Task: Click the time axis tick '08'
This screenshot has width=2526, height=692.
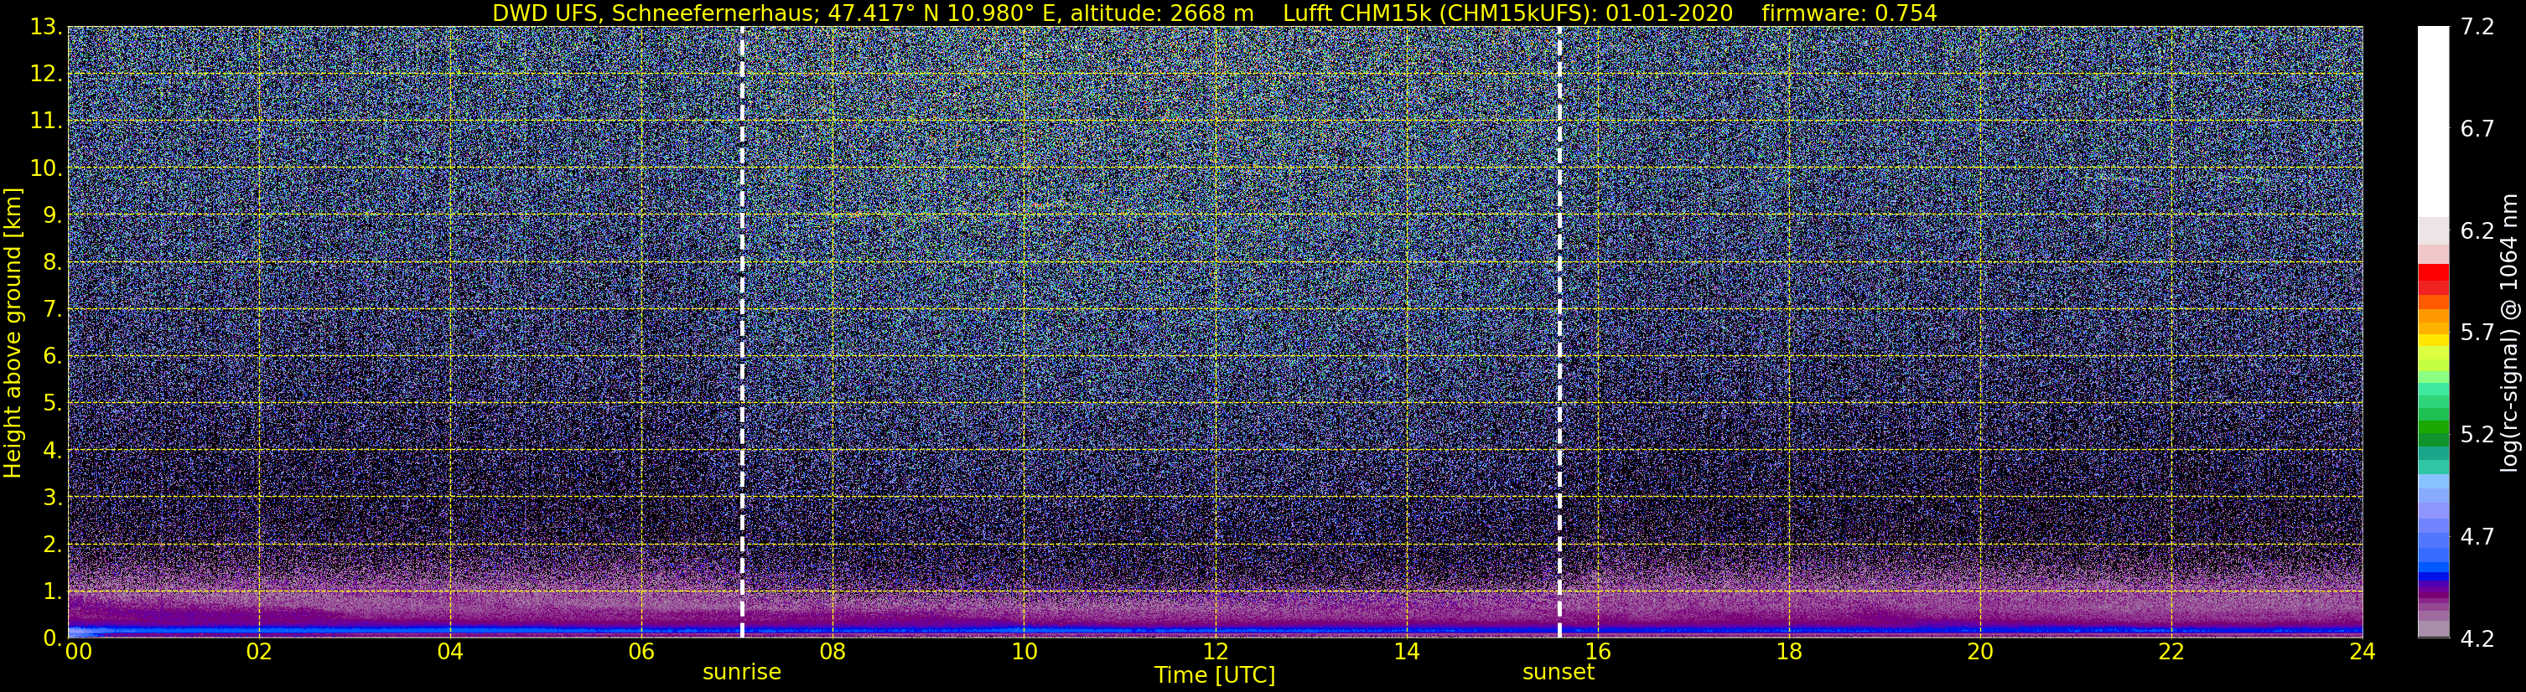Action: 832,652
